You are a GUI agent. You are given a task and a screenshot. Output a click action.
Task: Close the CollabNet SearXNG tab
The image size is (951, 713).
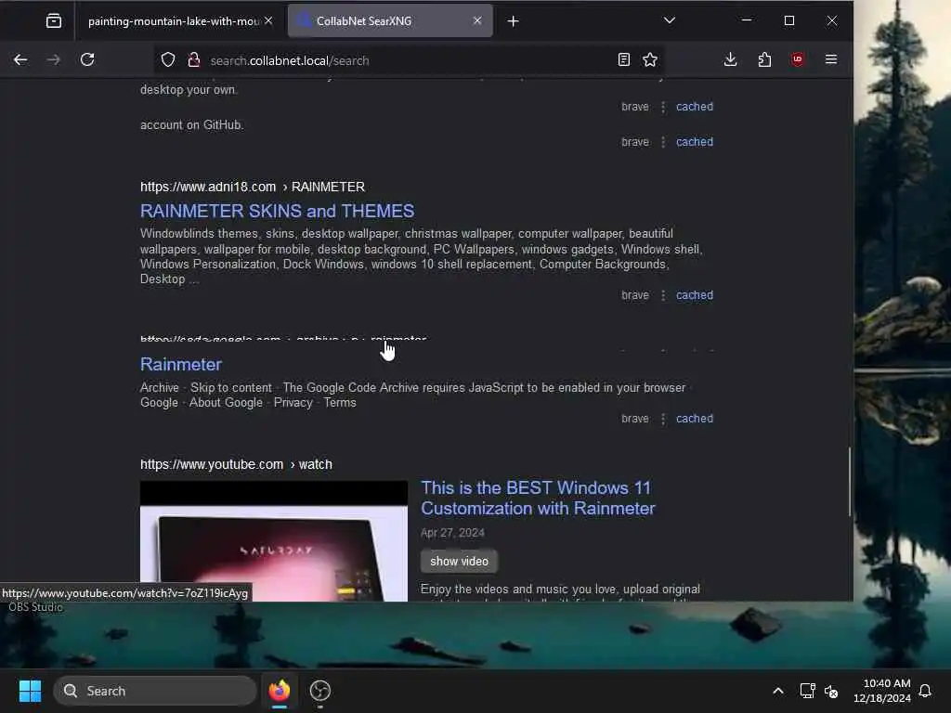click(477, 20)
